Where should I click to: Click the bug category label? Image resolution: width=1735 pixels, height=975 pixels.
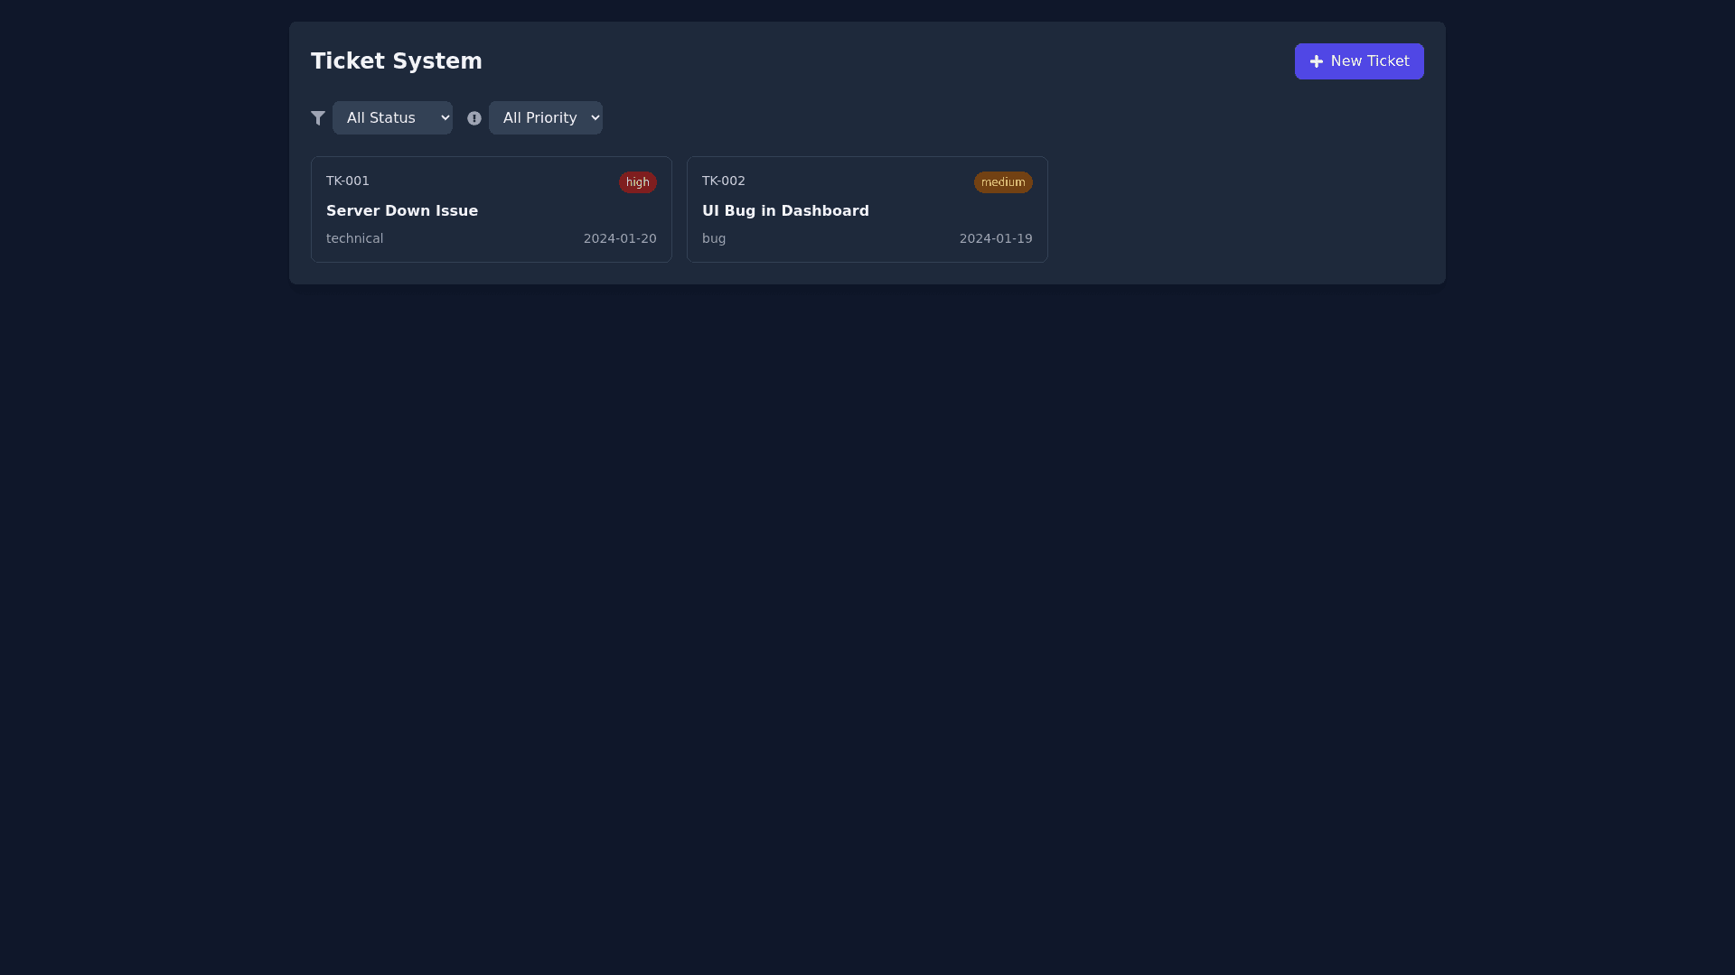pyautogui.click(x=714, y=239)
